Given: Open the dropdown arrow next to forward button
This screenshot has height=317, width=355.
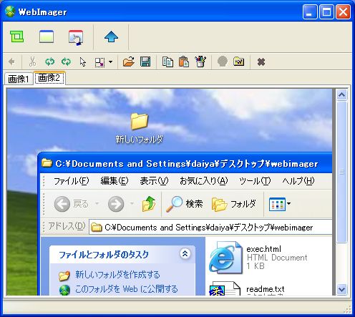Looking at the screenshot, I should 132,204.
